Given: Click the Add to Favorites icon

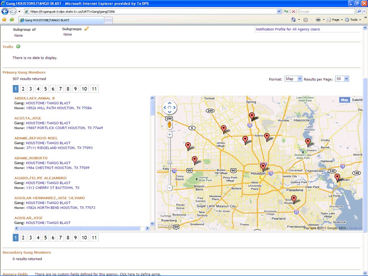Looking at the screenshot, I should (x=12, y=20).
